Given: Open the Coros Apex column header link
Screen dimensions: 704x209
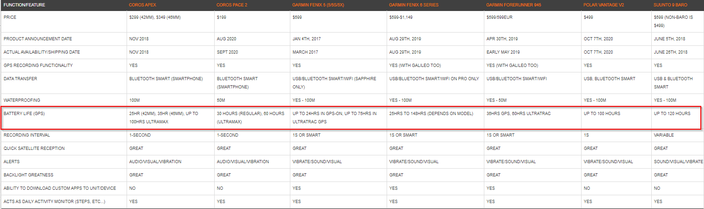Looking at the screenshot, I should [142, 5].
